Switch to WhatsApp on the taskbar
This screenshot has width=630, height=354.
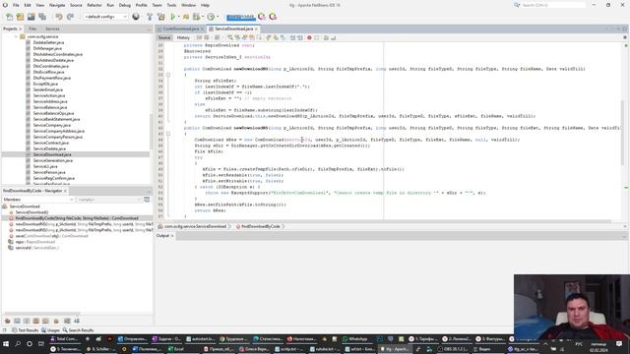click(355, 339)
